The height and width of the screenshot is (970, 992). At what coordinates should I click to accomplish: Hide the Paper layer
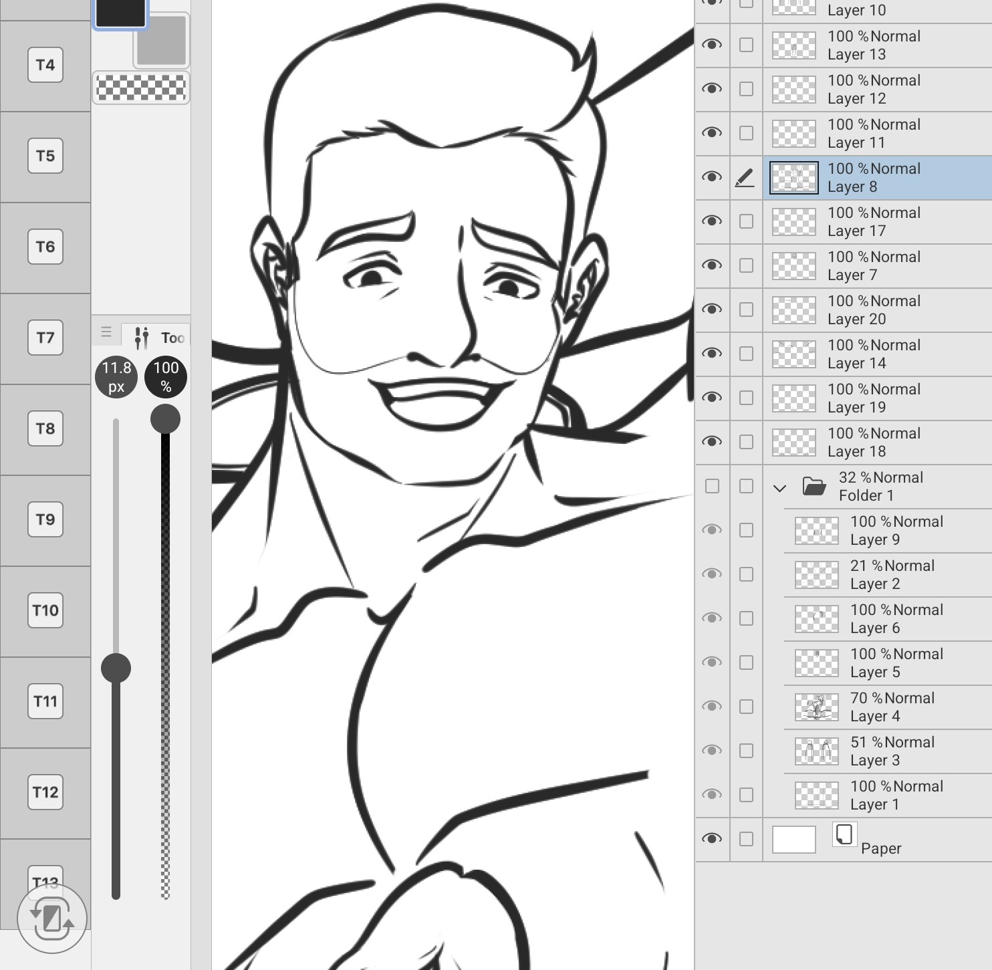click(x=712, y=839)
